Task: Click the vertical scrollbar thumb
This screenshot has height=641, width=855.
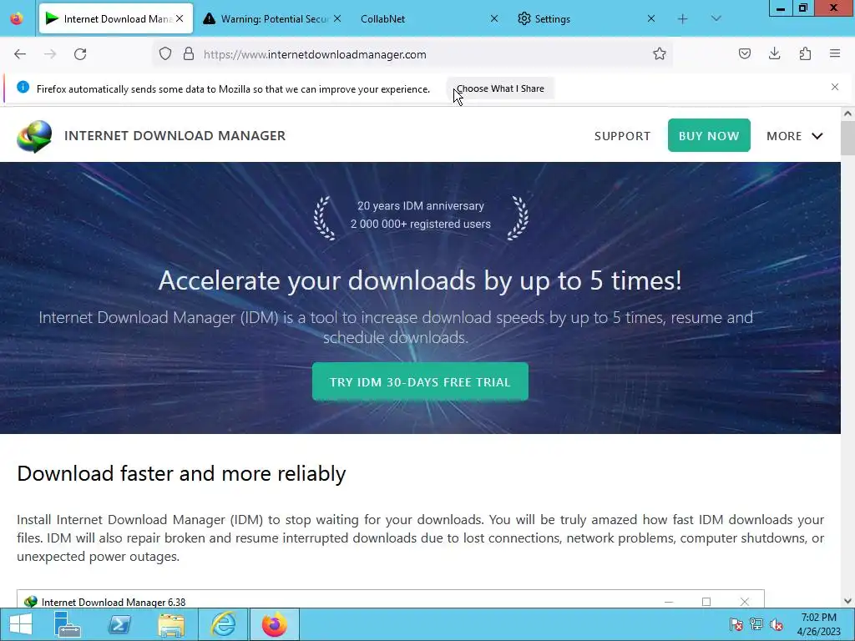Action: point(847,139)
